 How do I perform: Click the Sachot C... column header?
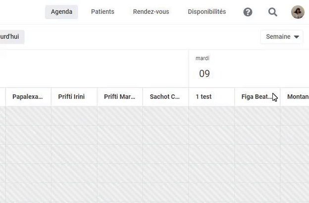click(165, 97)
